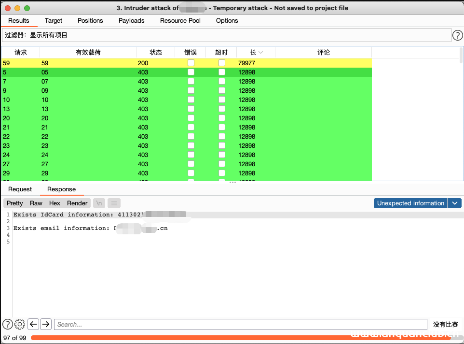This screenshot has height=344, width=464.
Task: Select the Render view button
Action: point(77,203)
